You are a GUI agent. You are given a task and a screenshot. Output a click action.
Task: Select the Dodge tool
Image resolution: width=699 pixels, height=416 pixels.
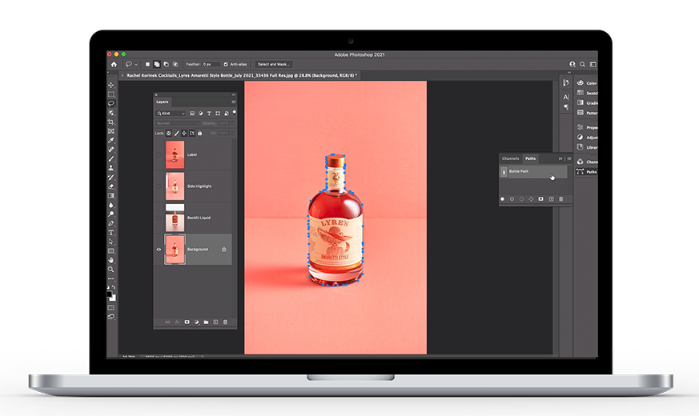(111, 214)
